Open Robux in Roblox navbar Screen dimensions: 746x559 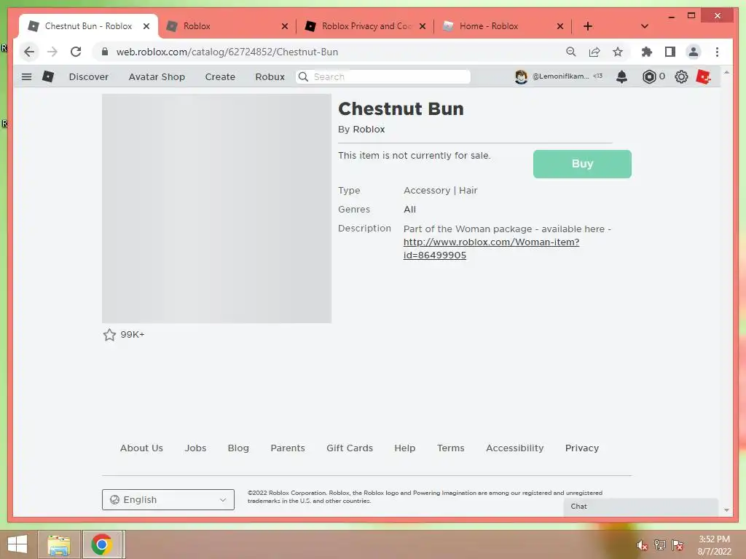(270, 77)
